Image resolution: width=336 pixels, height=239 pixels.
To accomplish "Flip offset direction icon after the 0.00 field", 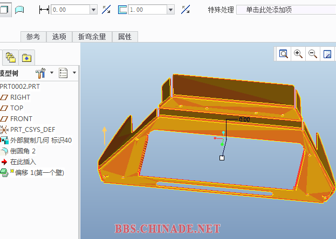I will [106, 10].
